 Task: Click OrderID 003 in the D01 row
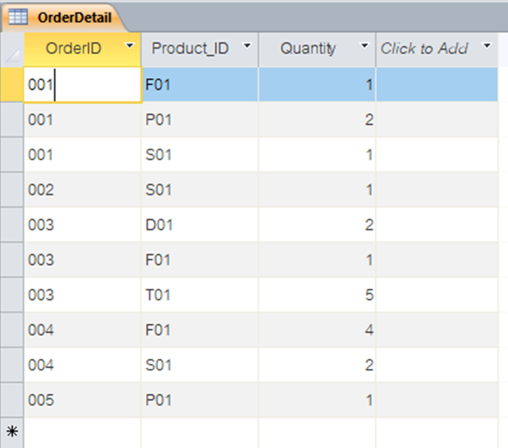point(83,224)
